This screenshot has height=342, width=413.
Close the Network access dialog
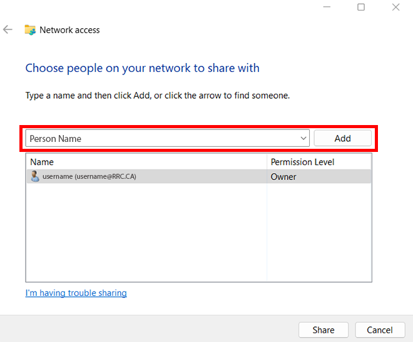pos(395,8)
